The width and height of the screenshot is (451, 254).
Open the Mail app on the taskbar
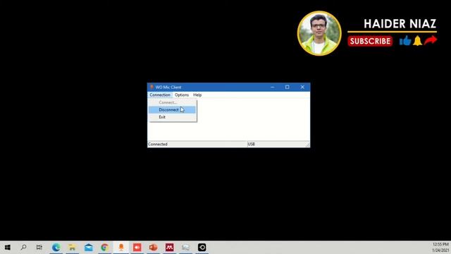click(x=89, y=248)
